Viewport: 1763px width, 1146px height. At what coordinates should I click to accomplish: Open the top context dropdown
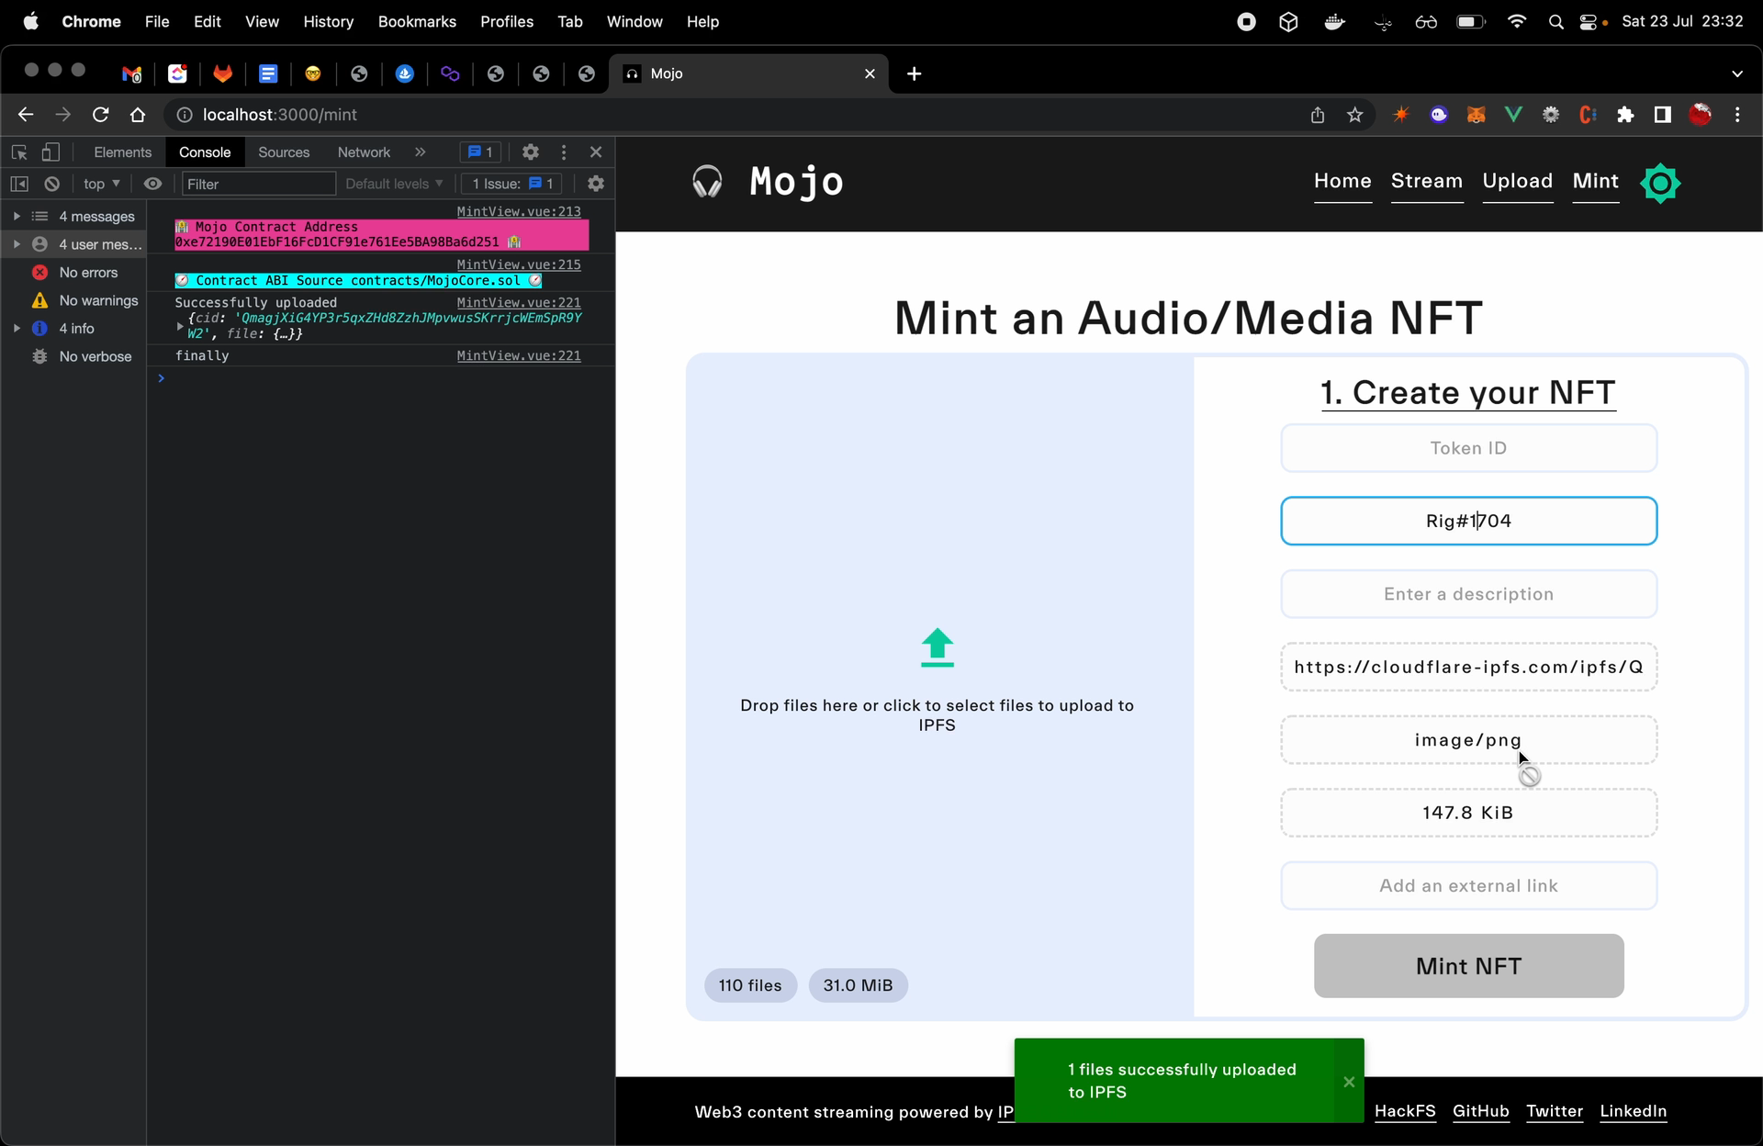(101, 184)
